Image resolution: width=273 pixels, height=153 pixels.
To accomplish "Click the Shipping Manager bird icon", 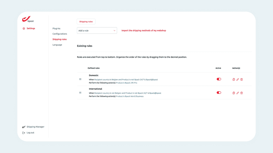I will pyautogui.click(x=24, y=127).
